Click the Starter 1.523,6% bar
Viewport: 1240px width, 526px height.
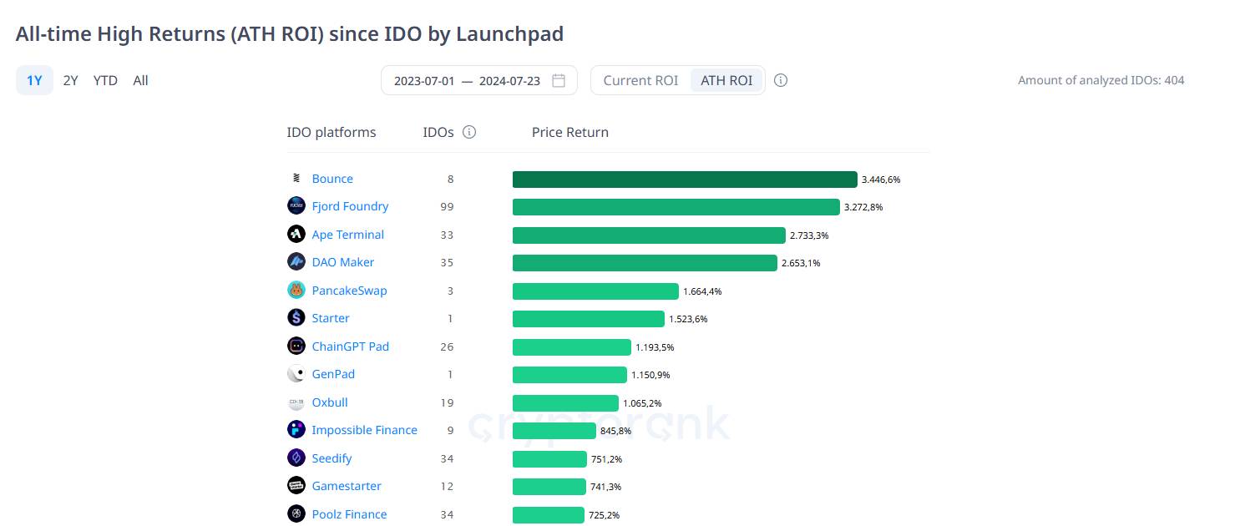589,319
